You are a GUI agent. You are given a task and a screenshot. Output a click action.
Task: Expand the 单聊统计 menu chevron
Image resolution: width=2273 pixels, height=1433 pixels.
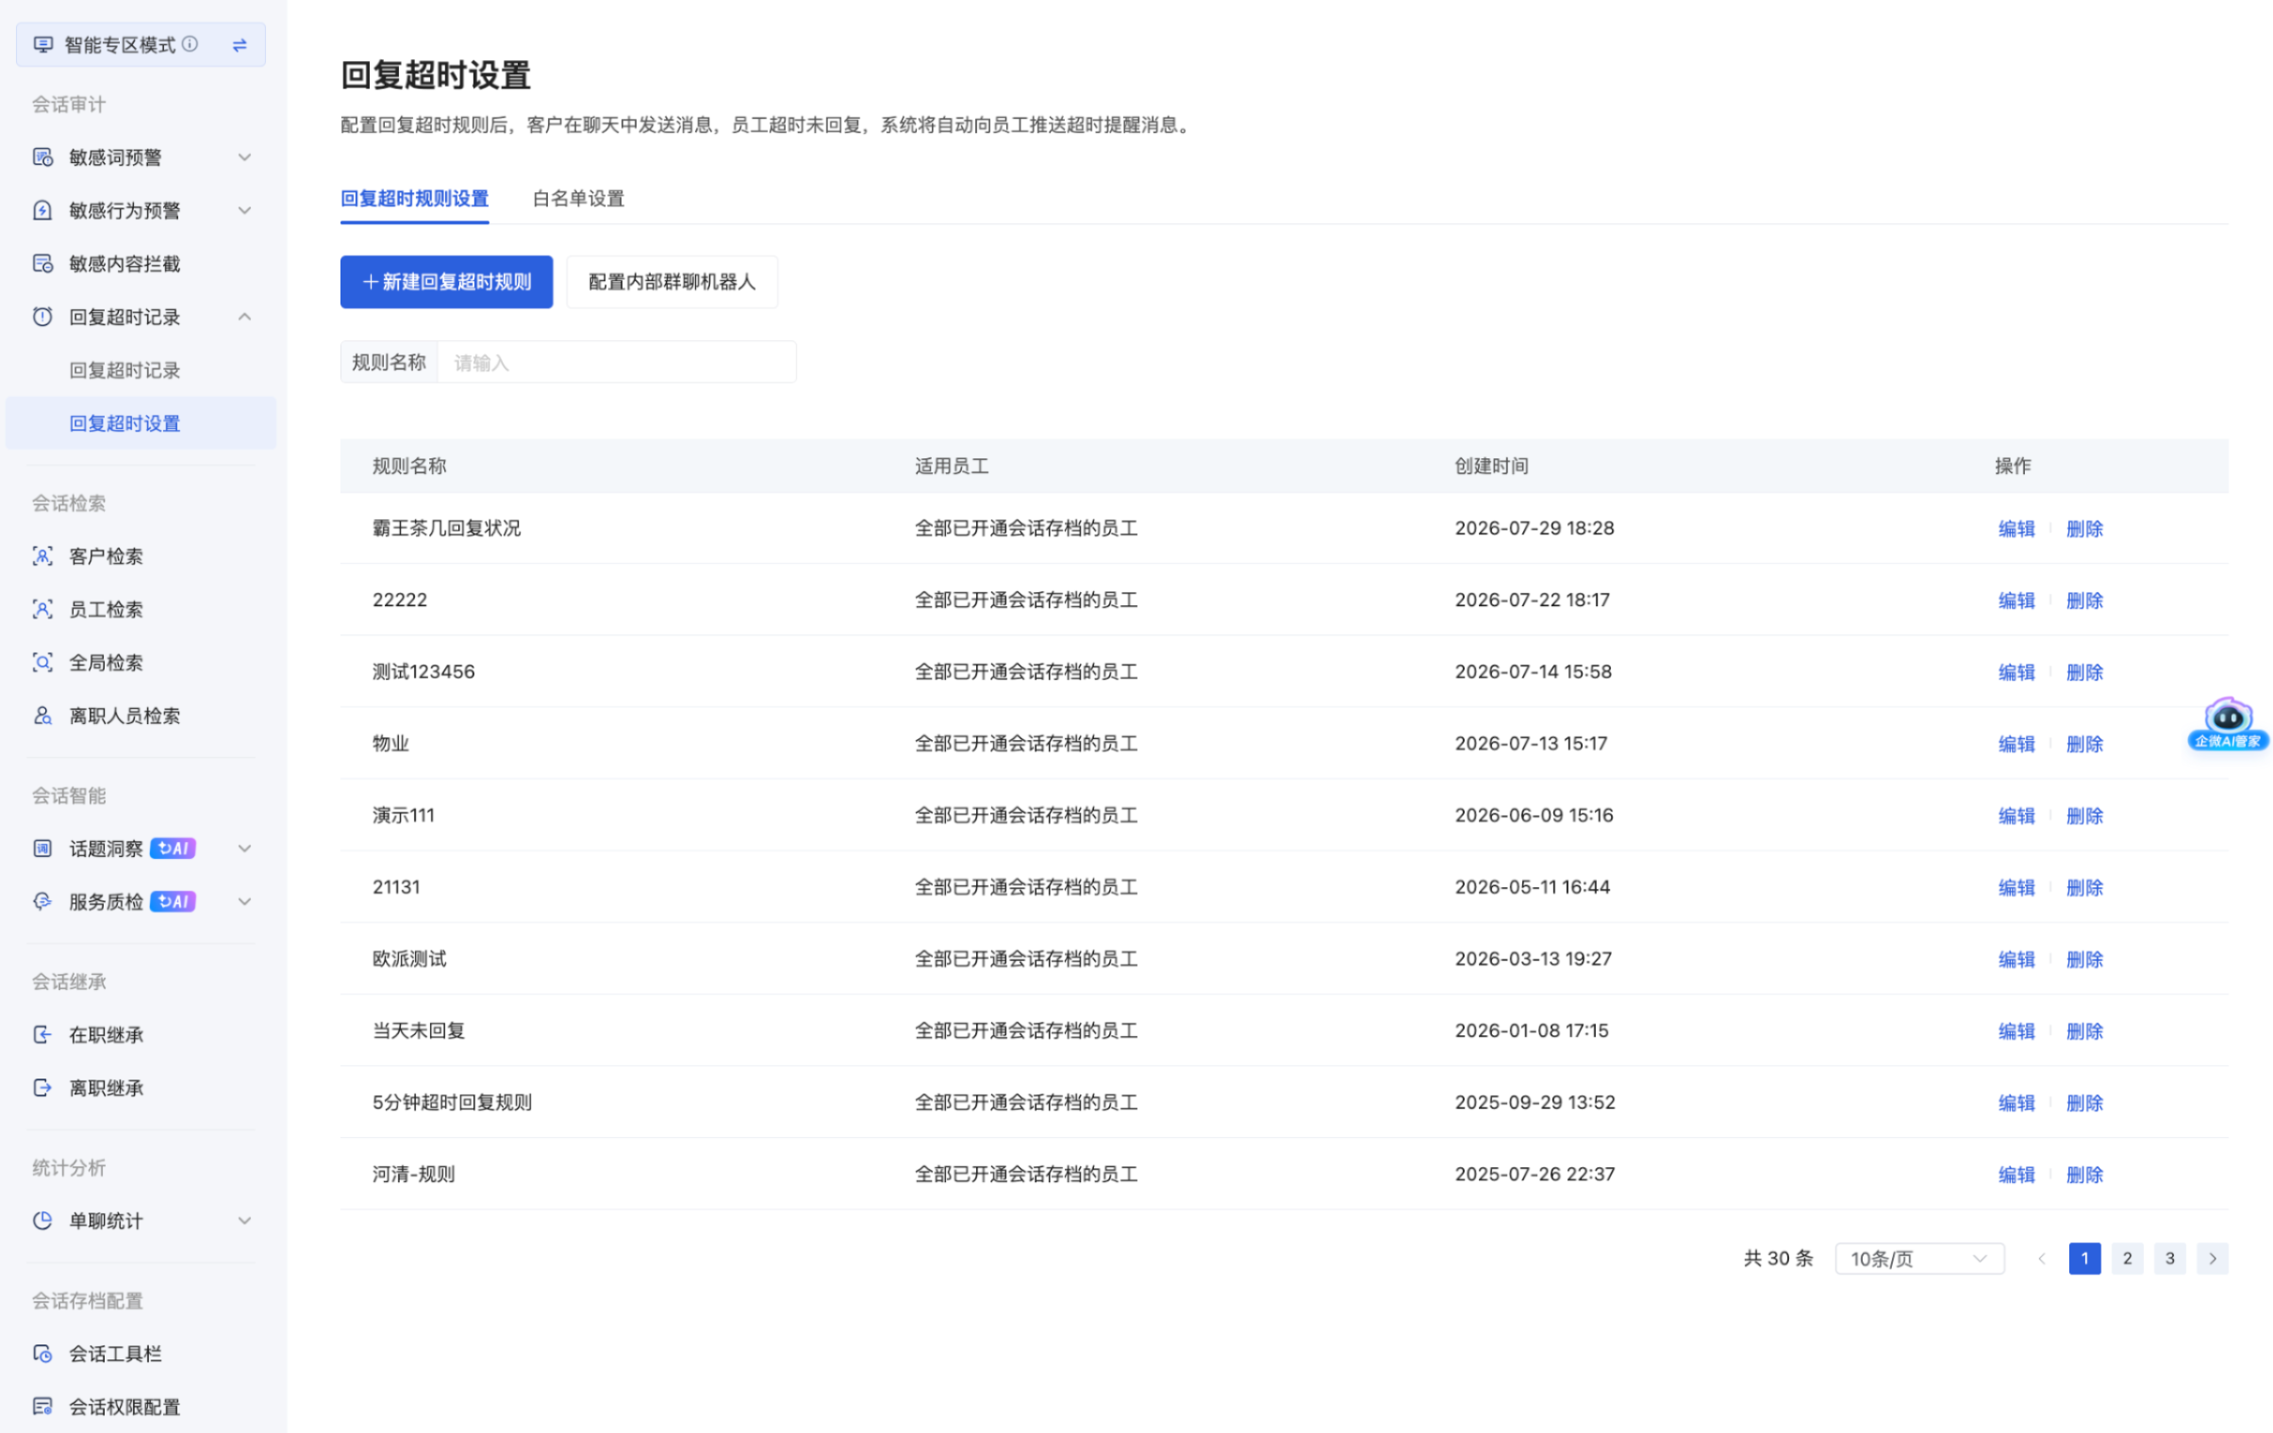coord(244,1220)
